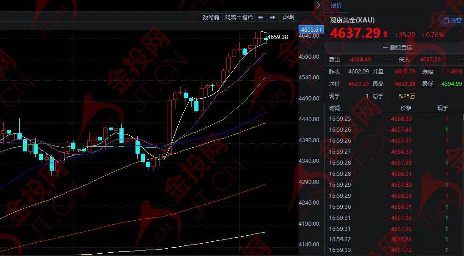Collapse the quote panel with the chevron arrow
Viewport: 464px width, 256px height.
click(x=318, y=6)
